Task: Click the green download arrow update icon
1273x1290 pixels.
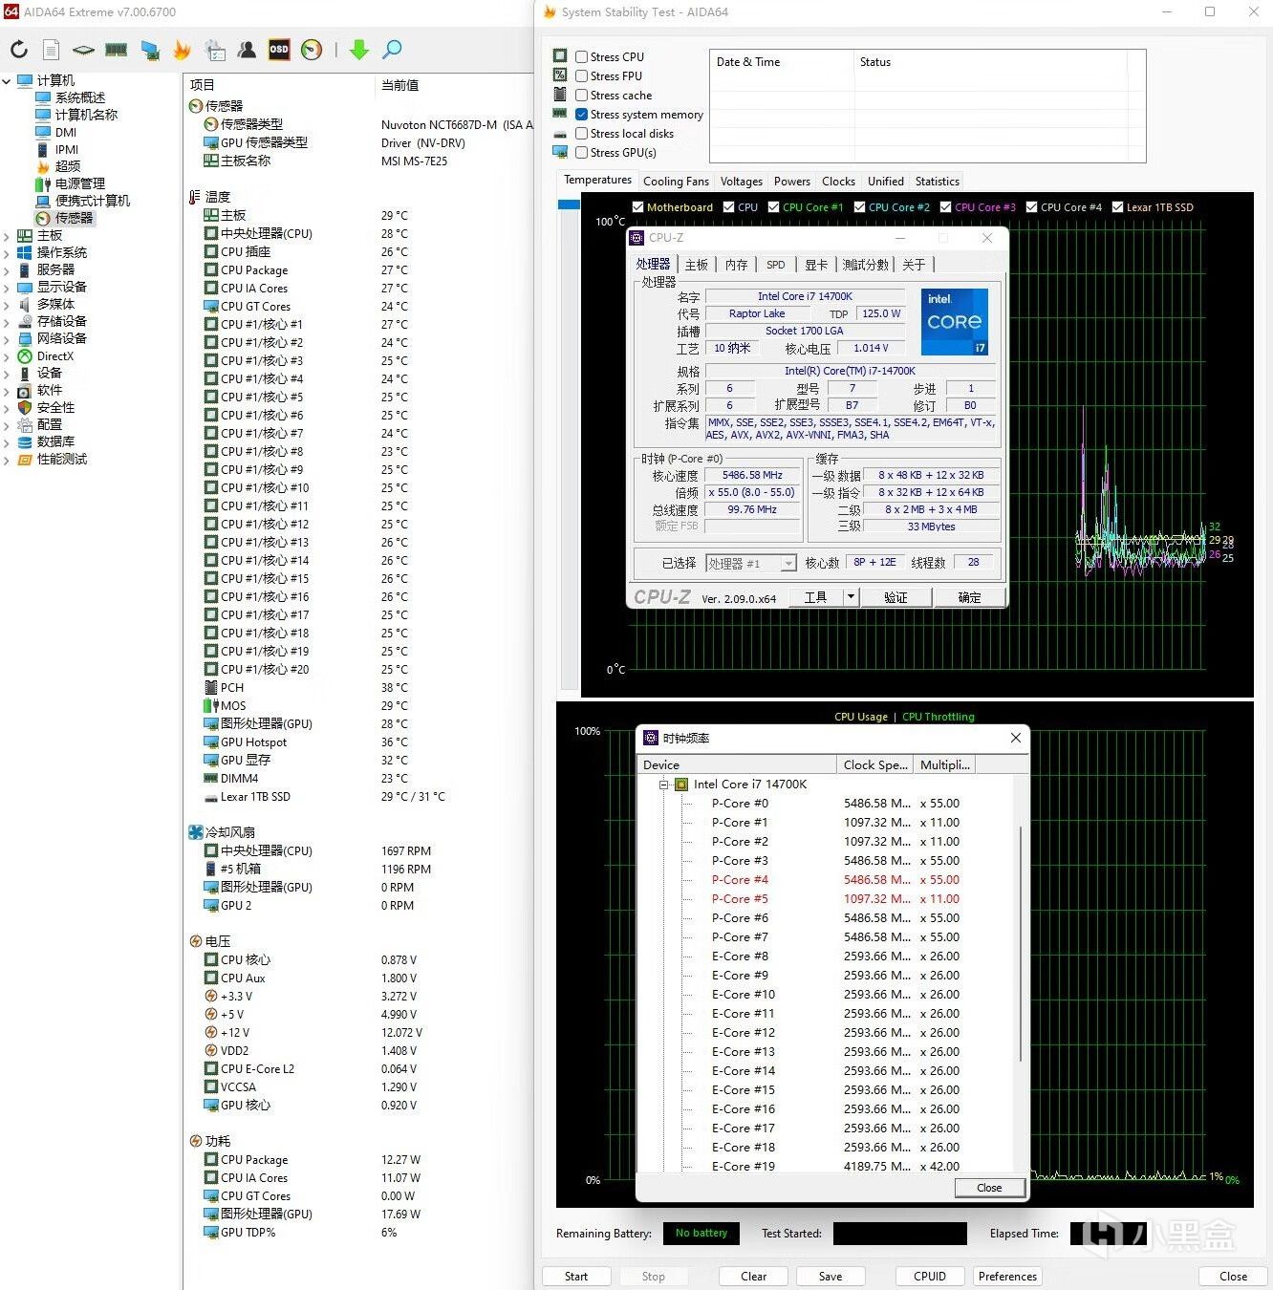Action: click(x=359, y=50)
